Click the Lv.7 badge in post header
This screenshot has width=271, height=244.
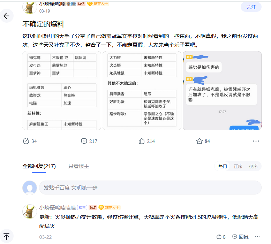81,3
